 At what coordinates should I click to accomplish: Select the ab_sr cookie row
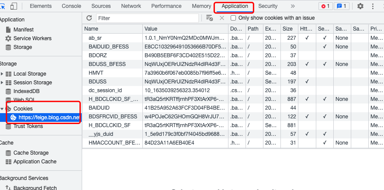(233, 38)
